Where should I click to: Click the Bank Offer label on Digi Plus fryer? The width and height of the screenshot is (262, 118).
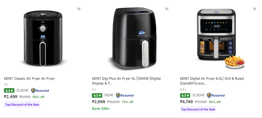[x=101, y=108]
